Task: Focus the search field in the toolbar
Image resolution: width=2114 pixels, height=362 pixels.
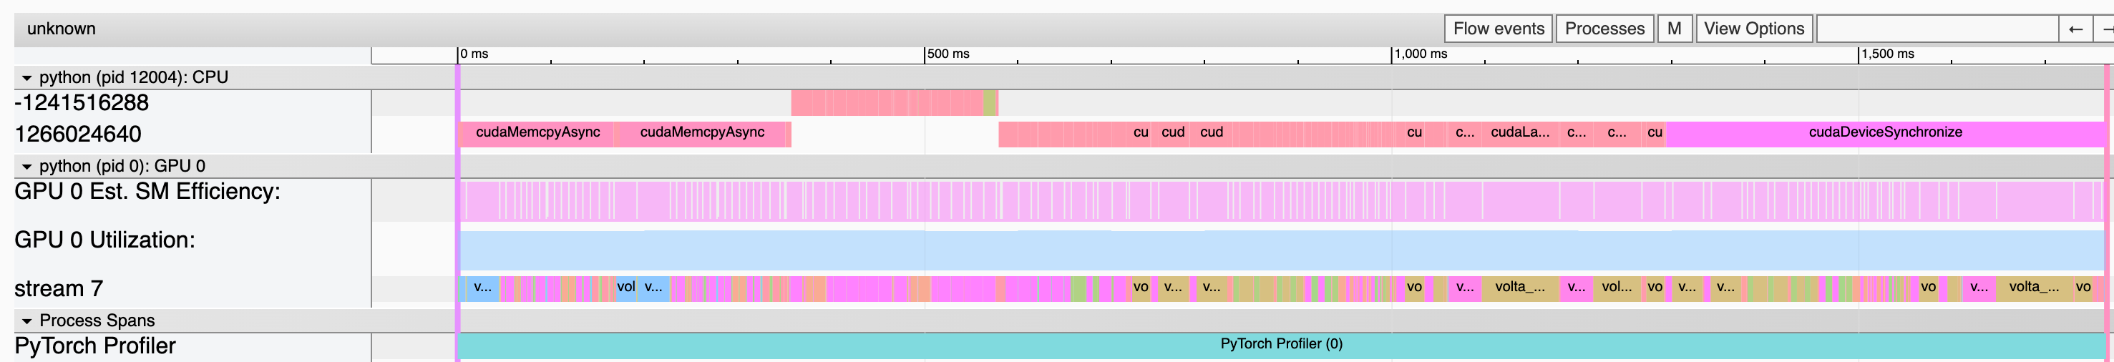Action: pos(1937,29)
